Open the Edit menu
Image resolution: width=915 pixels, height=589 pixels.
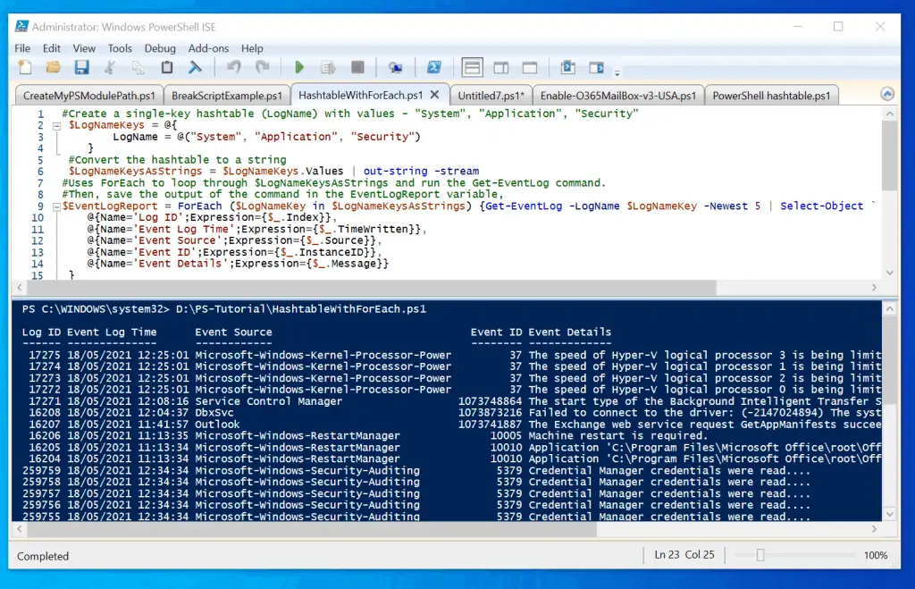click(x=51, y=48)
